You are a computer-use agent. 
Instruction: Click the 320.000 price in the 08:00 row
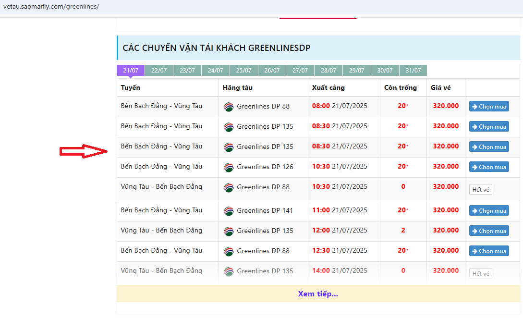point(446,106)
